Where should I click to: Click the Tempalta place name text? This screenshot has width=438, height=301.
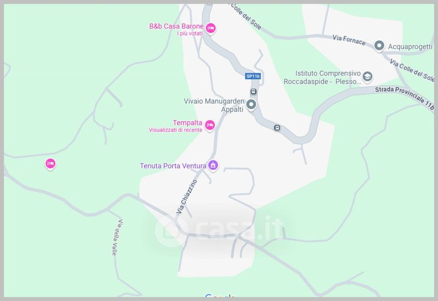click(187, 122)
